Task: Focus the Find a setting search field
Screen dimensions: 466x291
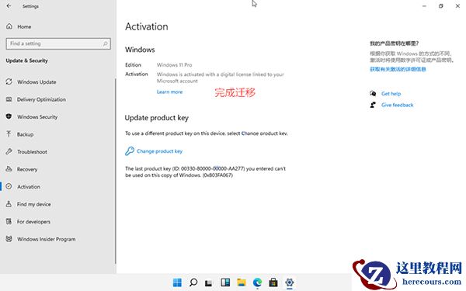Action: coord(58,43)
